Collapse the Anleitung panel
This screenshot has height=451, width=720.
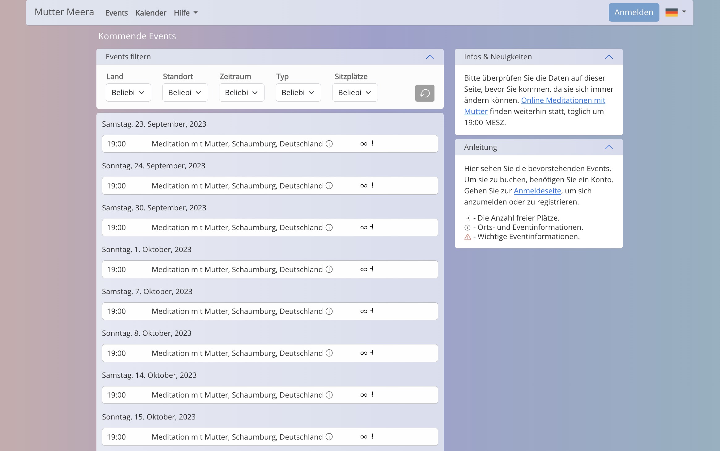point(608,147)
